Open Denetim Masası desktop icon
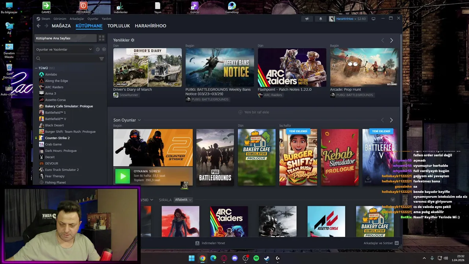Image resolution: width=469 pixels, height=264 pixels. pyautogui.click(x=9, y=51)
